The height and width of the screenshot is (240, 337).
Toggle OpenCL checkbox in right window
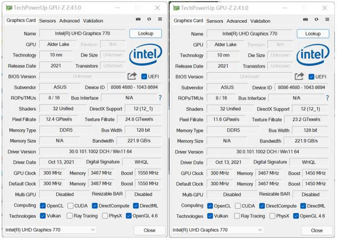(x=210, y=206)
